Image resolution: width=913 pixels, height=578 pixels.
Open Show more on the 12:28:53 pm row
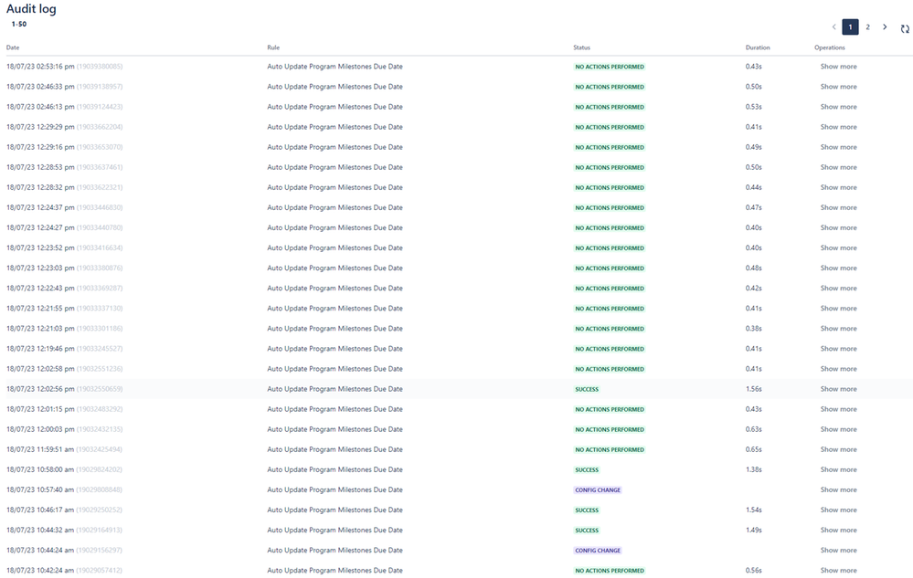coord(838,167)
